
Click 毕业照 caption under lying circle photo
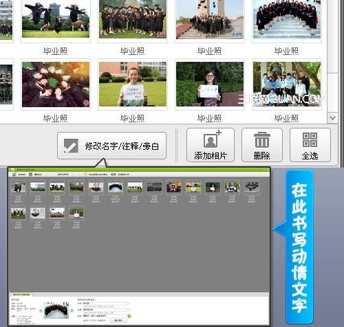click(x=55, y=118)
